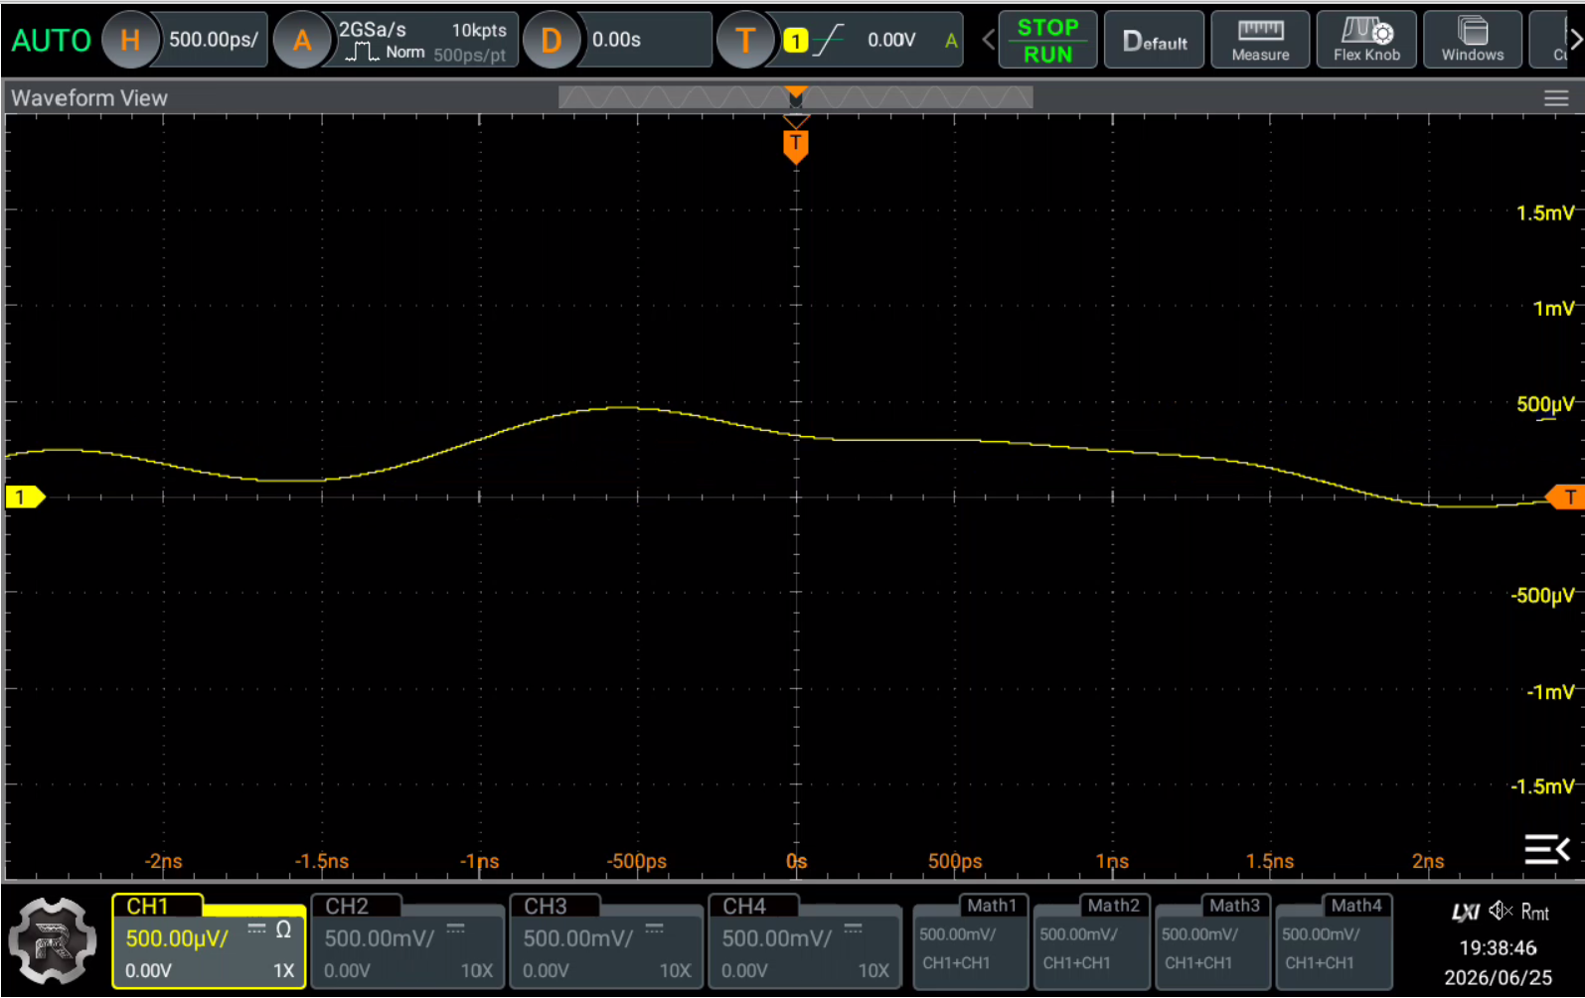The width and height of the screenshot is (1585, 998).
Task: Click the trigger source channel 1 badge
Action: pyautogui.click(x=796, y=41)
